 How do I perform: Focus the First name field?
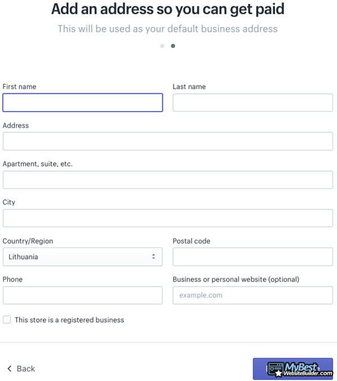(x=83, y=103)
